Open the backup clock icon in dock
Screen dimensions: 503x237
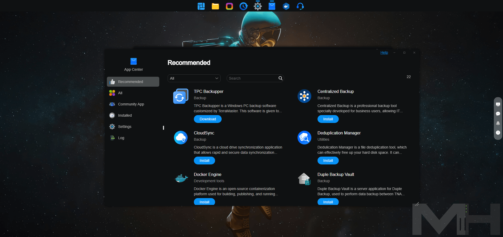click(244, 6)
